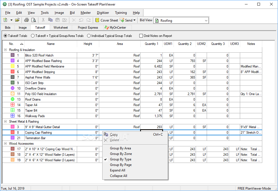Image resolution: width=278 pixels, height=191 pixels.
Task: Select Individual Typical Group Totals option
Action: click(89, 36)
